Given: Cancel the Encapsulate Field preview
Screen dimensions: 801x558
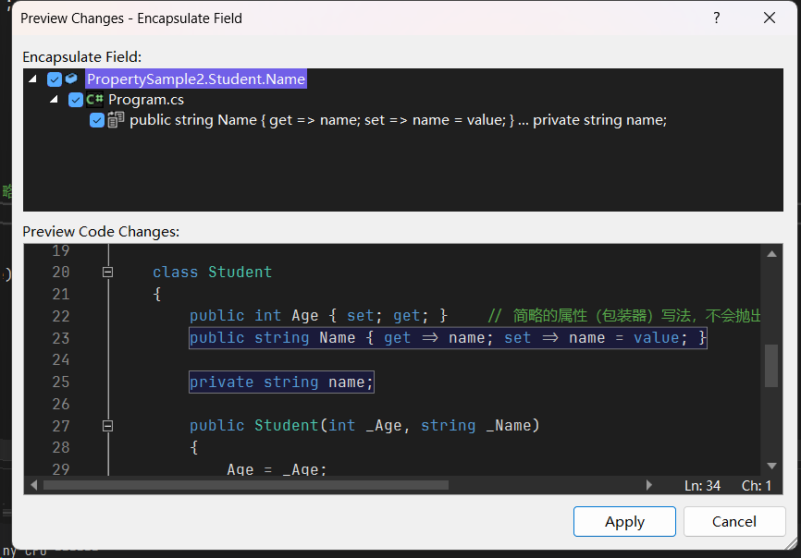Looking at the screenshot, I should pyautogui.click(x=734, y=521).
